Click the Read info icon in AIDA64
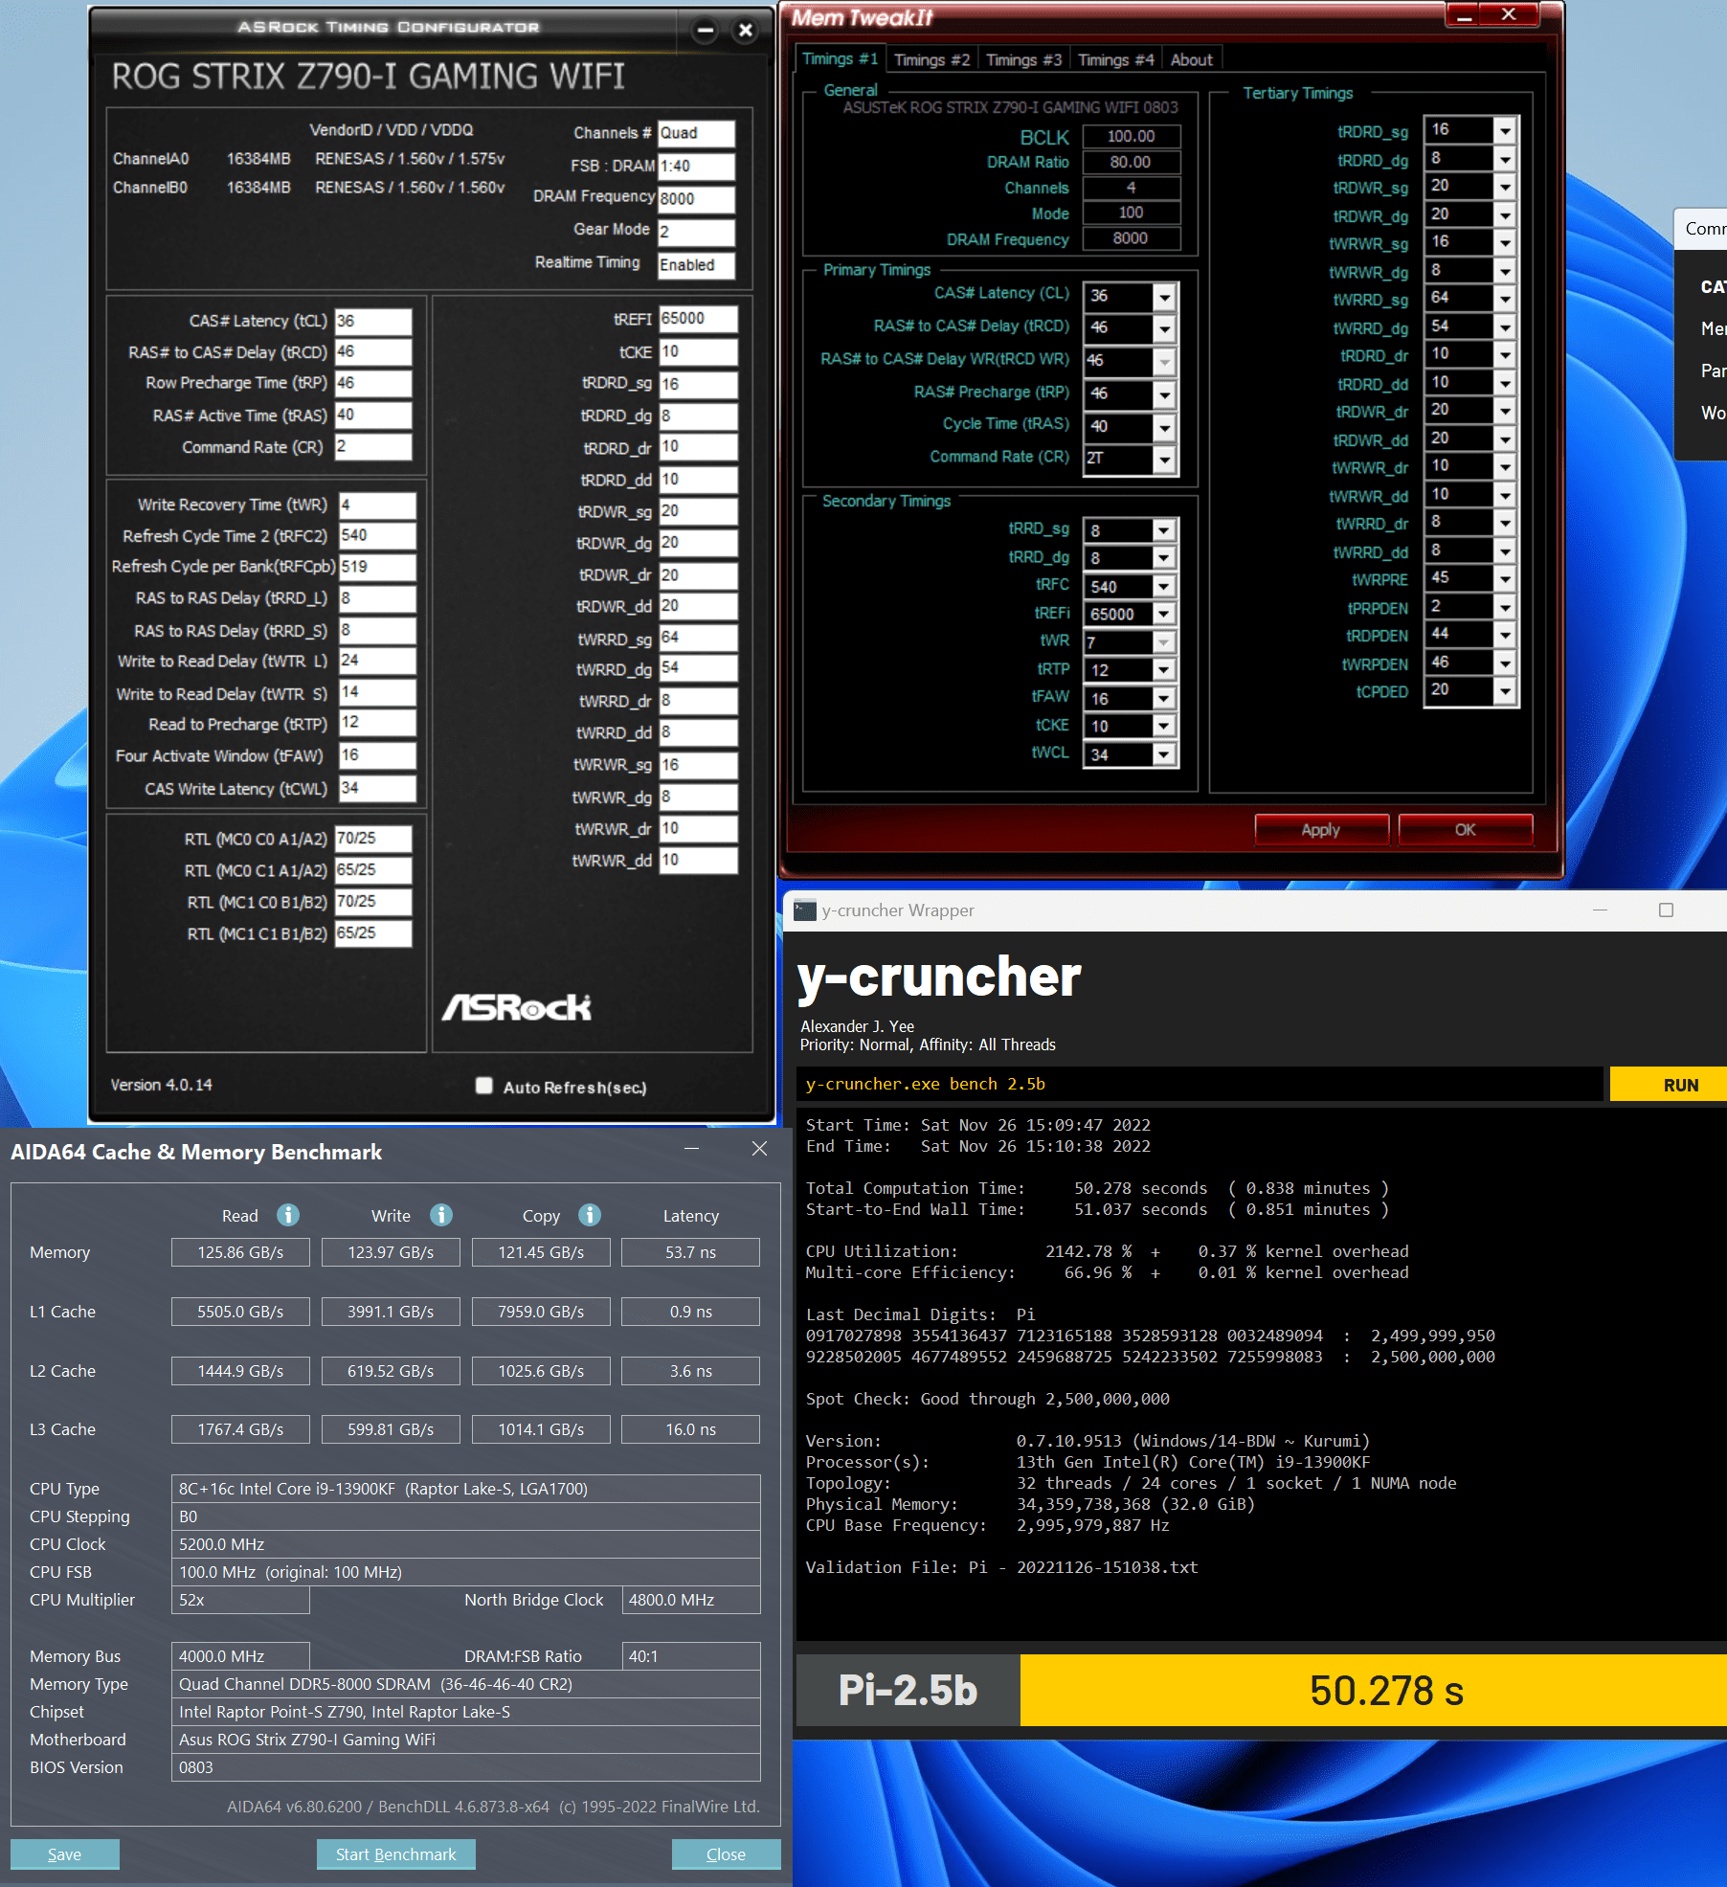Viewport: 1727px width, 1887px height. [x=288, y=1215]
